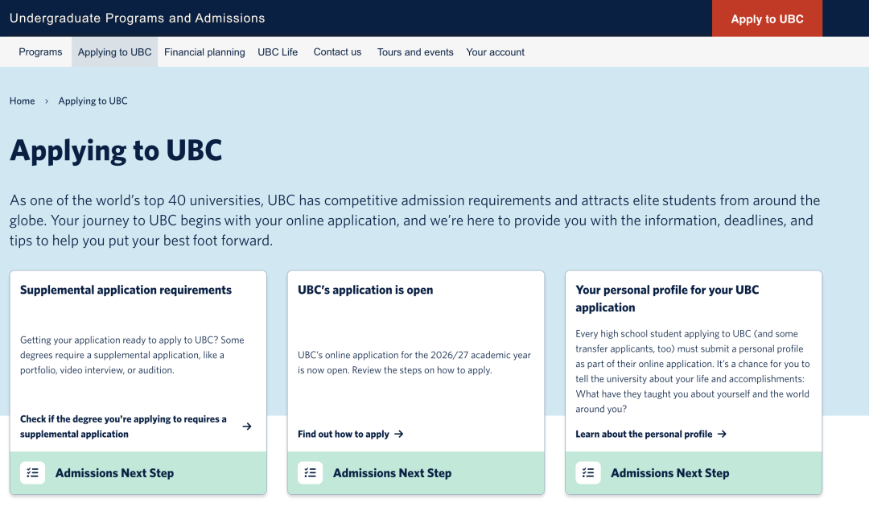Viewport: 869px width, 507px height.
Task: Click arrow next to supplemental application link
Action: (247, 427)
